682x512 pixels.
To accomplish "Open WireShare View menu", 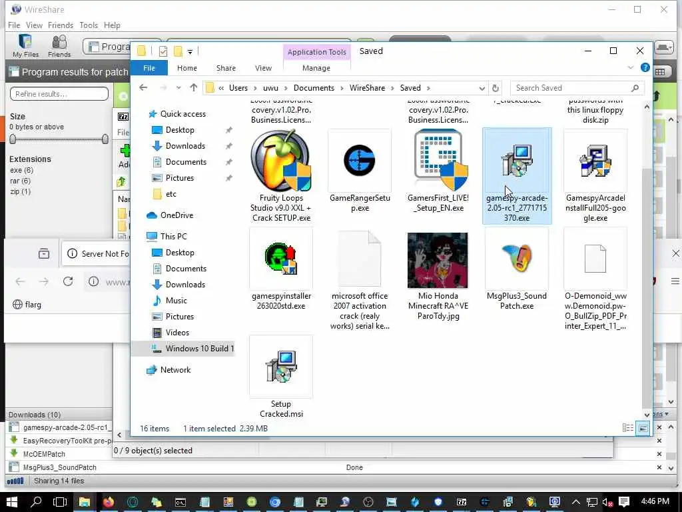I will (34, 25).
